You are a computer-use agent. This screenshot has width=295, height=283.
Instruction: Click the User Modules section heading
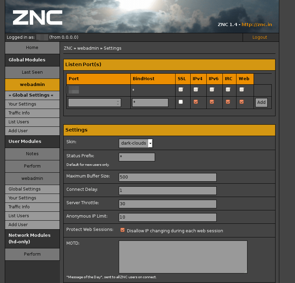coord(32,141)
